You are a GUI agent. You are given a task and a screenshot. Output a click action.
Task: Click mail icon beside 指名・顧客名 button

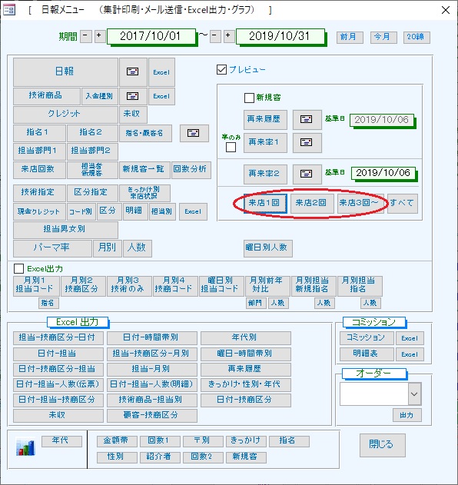[x=194, y=133]
